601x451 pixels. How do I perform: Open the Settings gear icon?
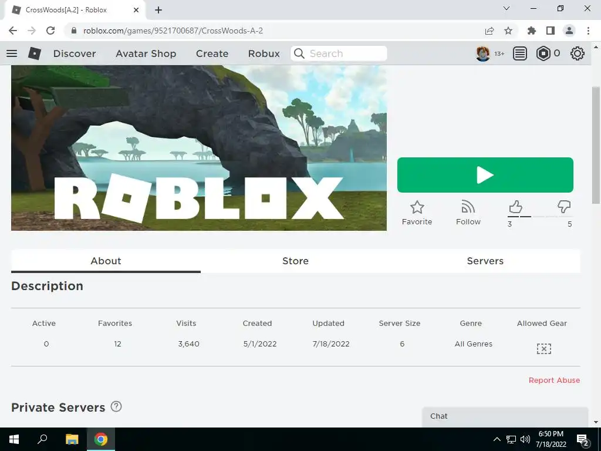[578, 53]
